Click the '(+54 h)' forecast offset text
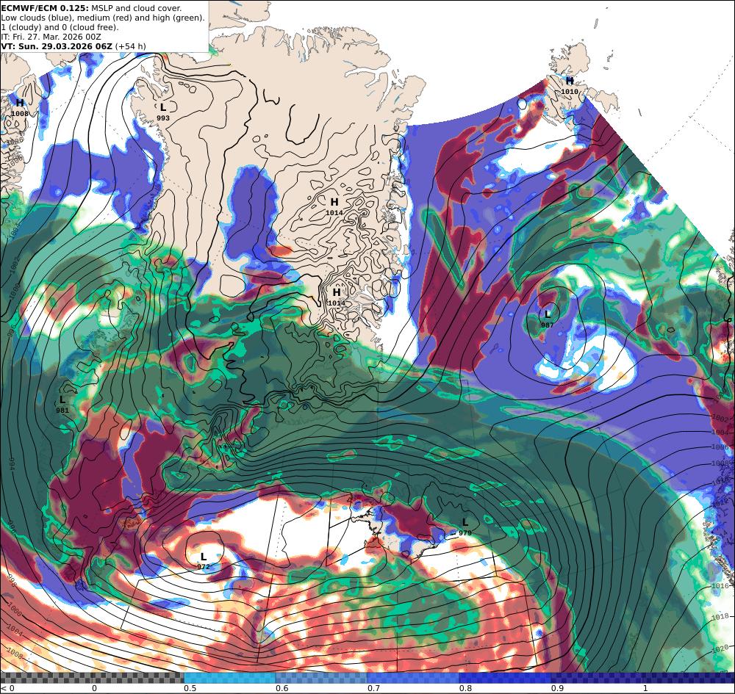 click(130, 46)
